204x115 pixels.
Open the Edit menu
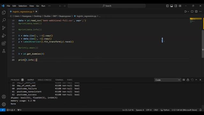pos(14,6)
